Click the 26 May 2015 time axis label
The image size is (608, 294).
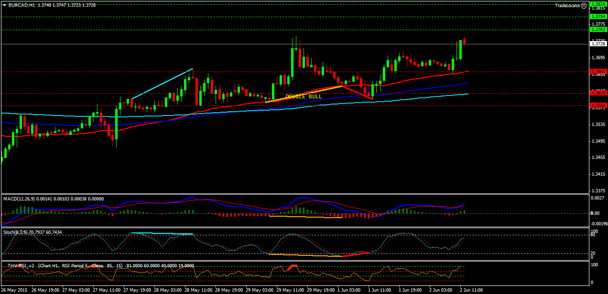pos(15,290)
